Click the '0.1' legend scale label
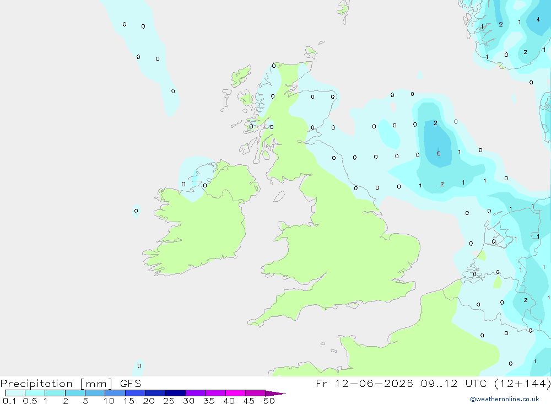Screen dimensions: 551x404 coord(9,401)
